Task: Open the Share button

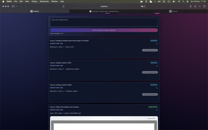Action: pyautogui.click(x=195, y=6)
